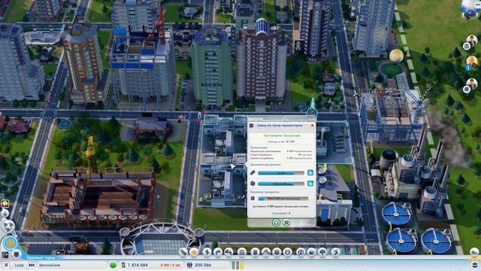Image resolution: width=481 pixels, height=271 pixels.
Task: Click the large round mayor button bottom-left
Action: 10,243
